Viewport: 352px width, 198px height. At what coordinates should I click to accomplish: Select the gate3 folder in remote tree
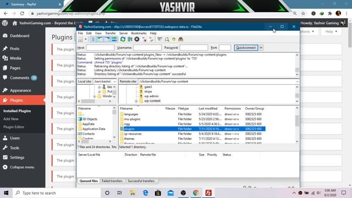148,87
